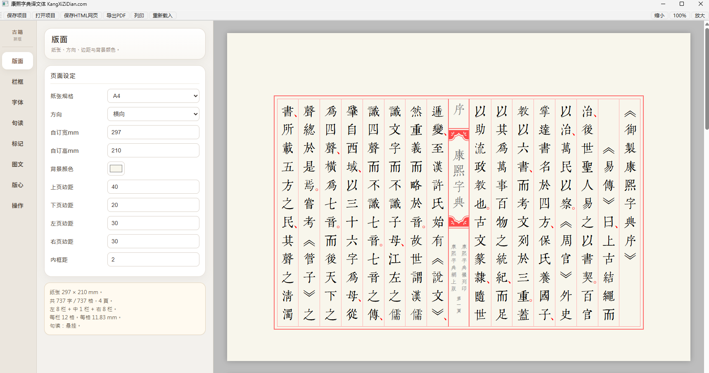Open the 句读 sidebar tab
The width and height of the screenshot is (709, 373).
[17, 123]
